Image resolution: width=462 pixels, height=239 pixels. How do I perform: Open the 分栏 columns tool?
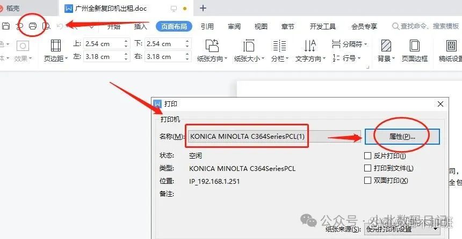pyautogui.click(x=279, y=50)
